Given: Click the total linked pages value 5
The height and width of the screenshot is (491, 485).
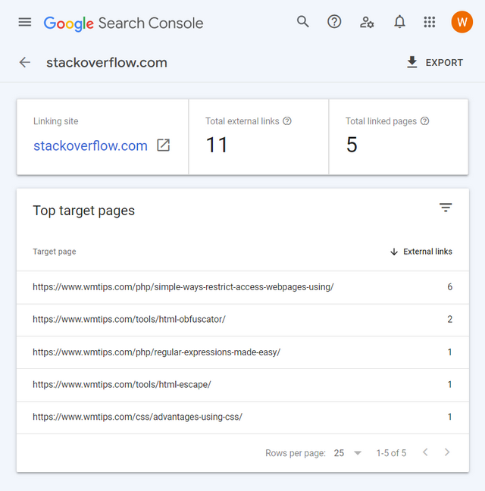Looking at the screenshot, I should pos(352,145).
